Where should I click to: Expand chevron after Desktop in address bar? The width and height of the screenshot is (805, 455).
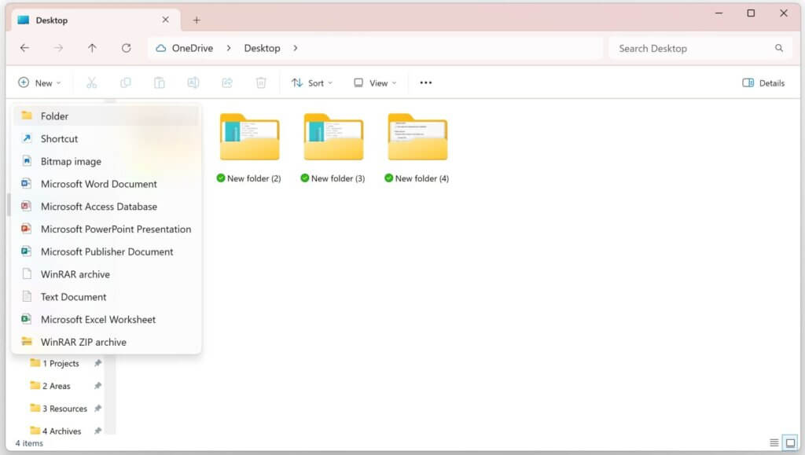[296, 48]
